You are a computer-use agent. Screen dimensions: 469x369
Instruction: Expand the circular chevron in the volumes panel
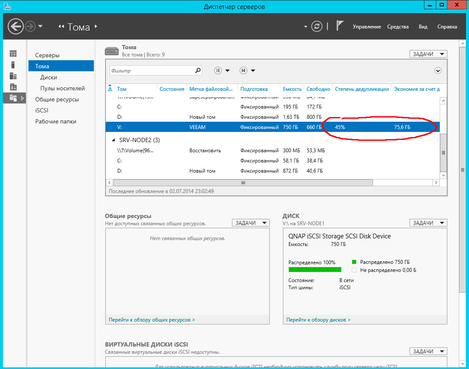tap(438, 71)
